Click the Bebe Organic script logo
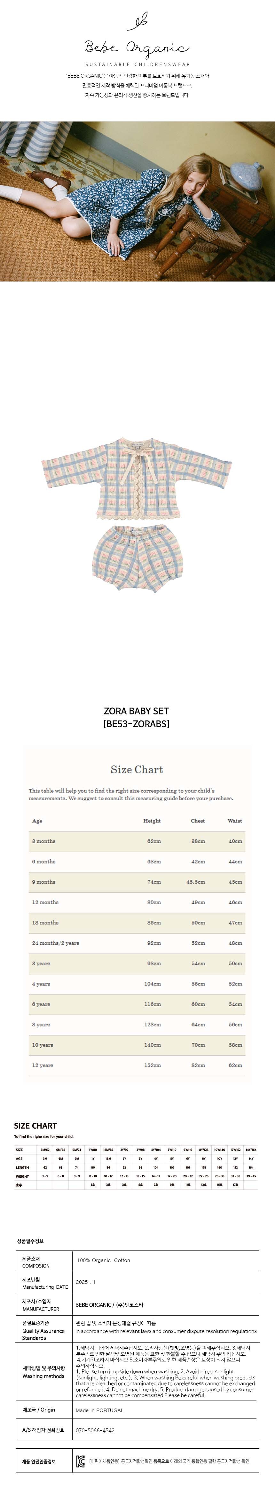275x1507 pixels. coord(137,48)
